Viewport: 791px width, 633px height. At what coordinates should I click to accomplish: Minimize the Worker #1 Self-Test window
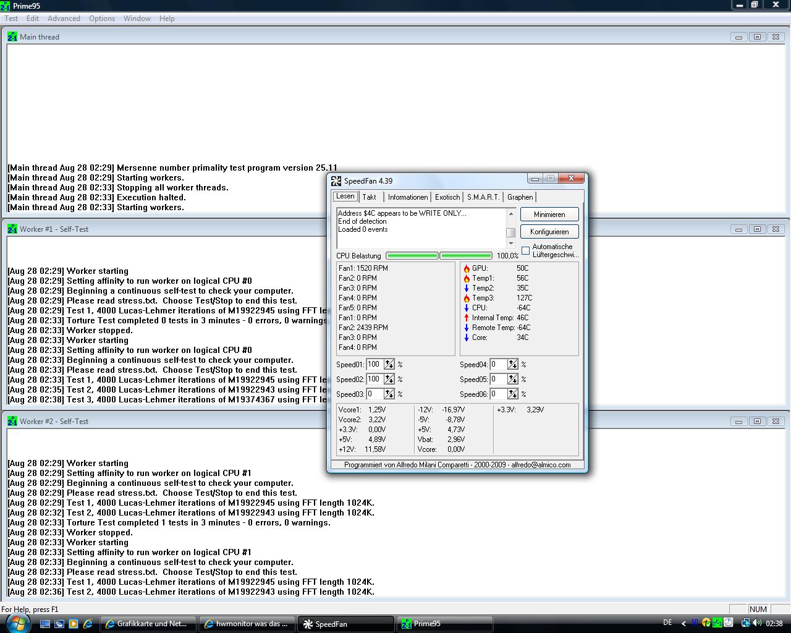click(x=738, y=229)
